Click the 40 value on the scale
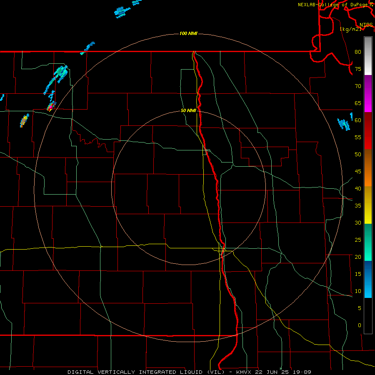Viewport: 375px width, 375px height. pos(358,188)
